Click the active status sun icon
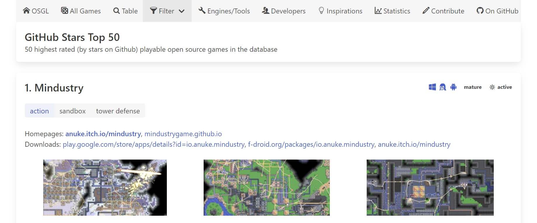The width and height of the screenshot is (537, 223). pos(492,87)
